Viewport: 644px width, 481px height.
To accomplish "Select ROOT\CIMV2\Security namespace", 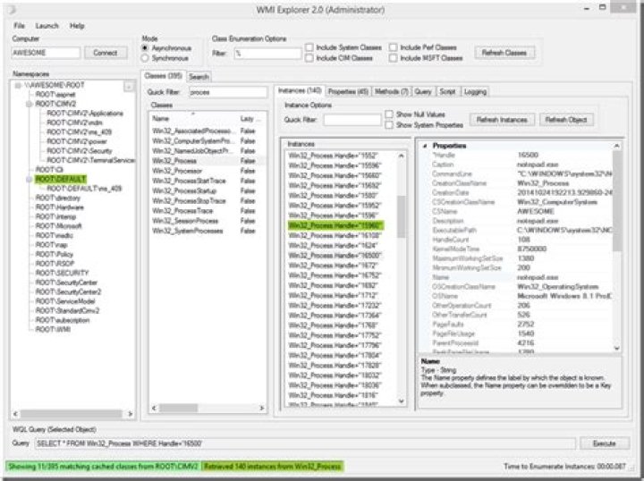I will click(x=80, y=151).
